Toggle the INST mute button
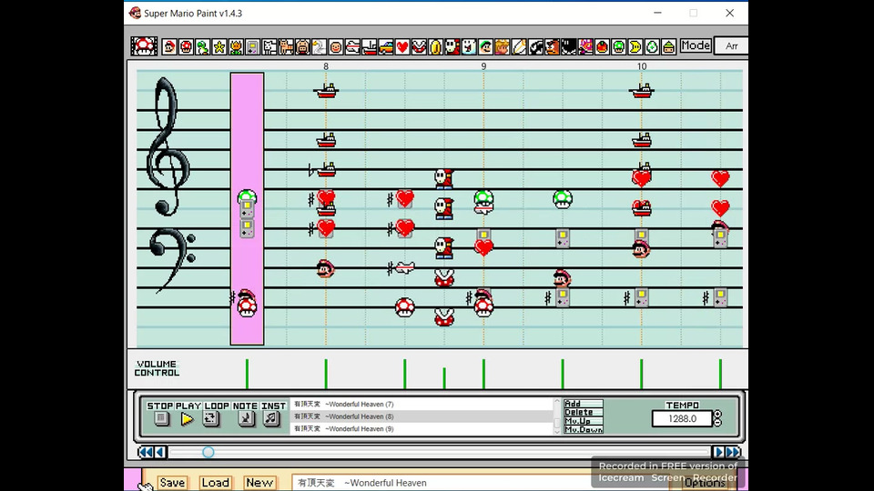The image size is (874, 491). [271, 418]
